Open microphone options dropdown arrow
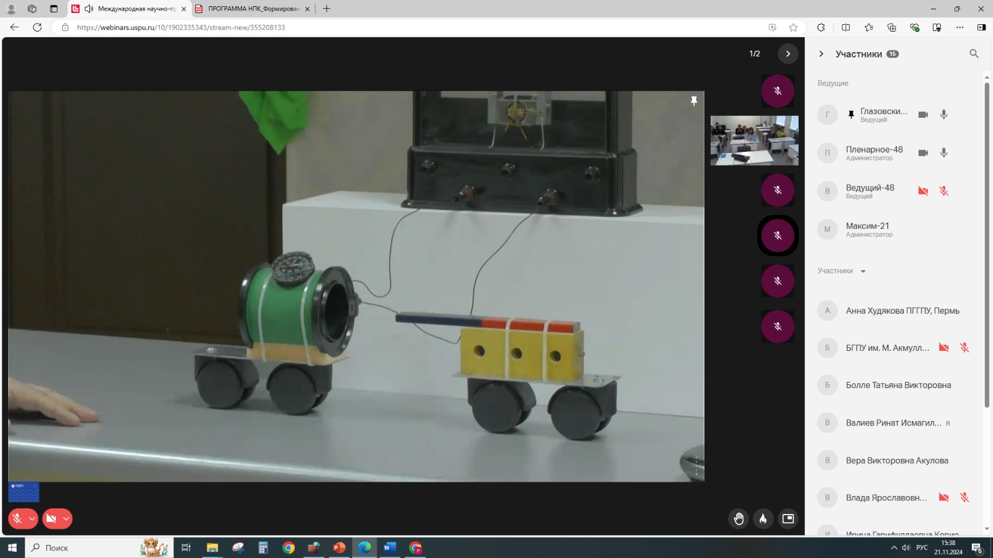993x558 pixels. [x=32, y=519]
